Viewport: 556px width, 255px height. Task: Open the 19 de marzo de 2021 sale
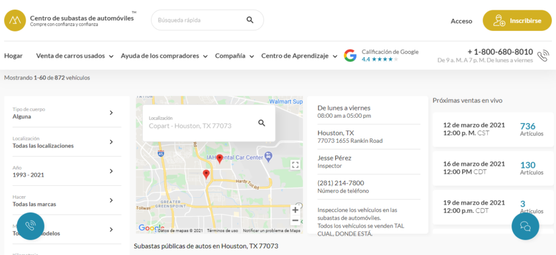click(493, 207)
